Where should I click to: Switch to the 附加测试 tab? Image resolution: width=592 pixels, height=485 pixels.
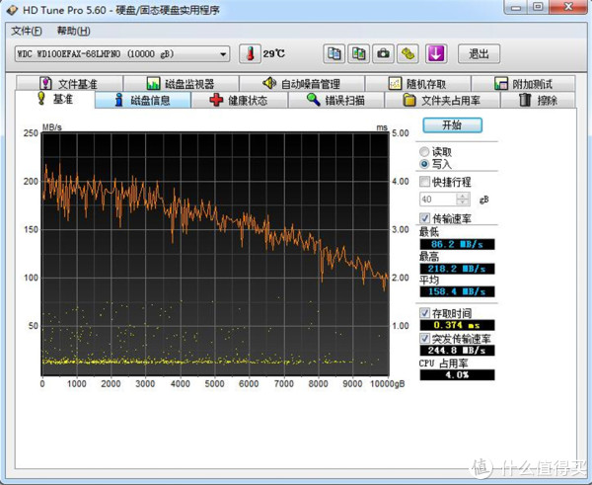click(x=523, y=84)
